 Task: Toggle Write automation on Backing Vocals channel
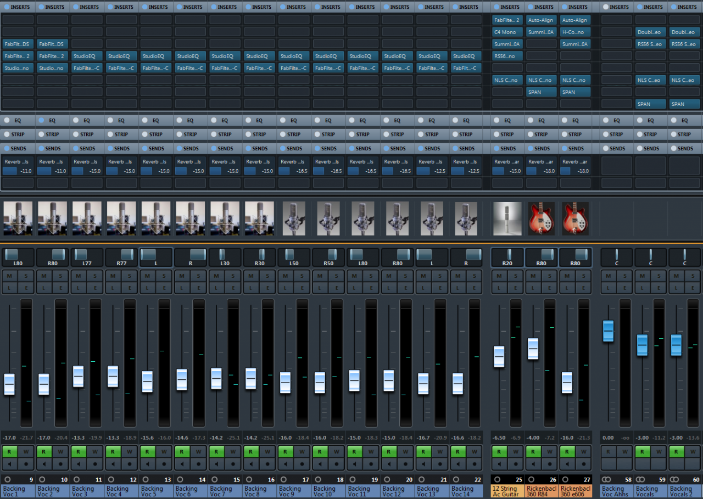(x=660, y=451)
